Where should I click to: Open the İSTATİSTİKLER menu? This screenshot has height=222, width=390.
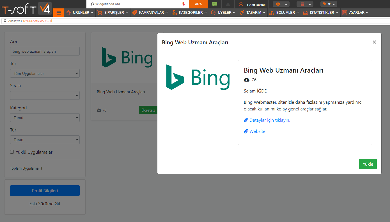321,13
